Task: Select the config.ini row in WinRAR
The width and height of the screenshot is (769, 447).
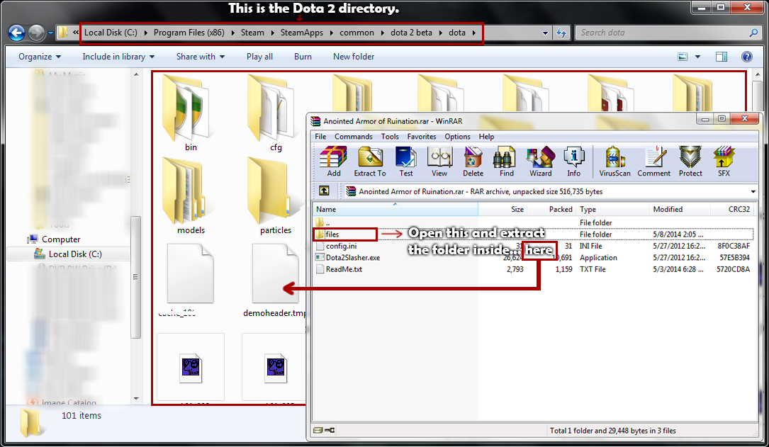Action: [534, 246]
